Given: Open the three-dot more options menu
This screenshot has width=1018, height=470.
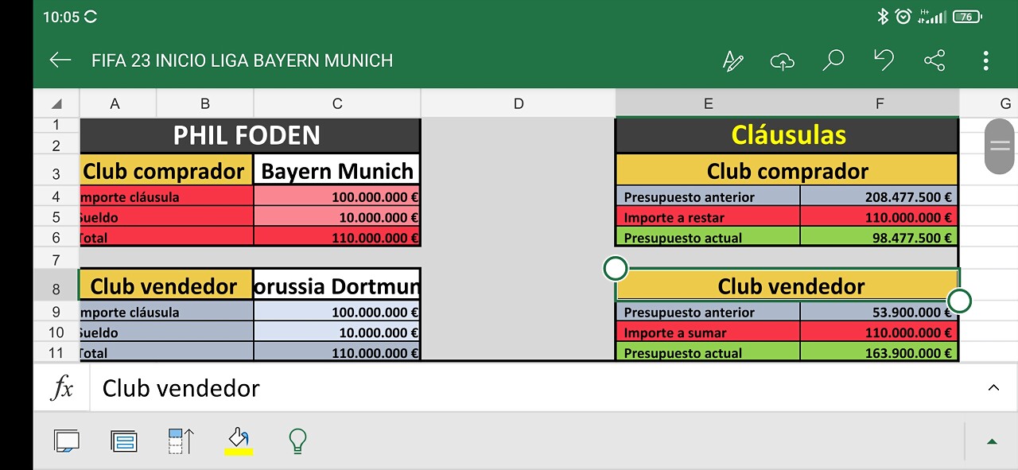Looking at the screenshot, I should [985, 60].
